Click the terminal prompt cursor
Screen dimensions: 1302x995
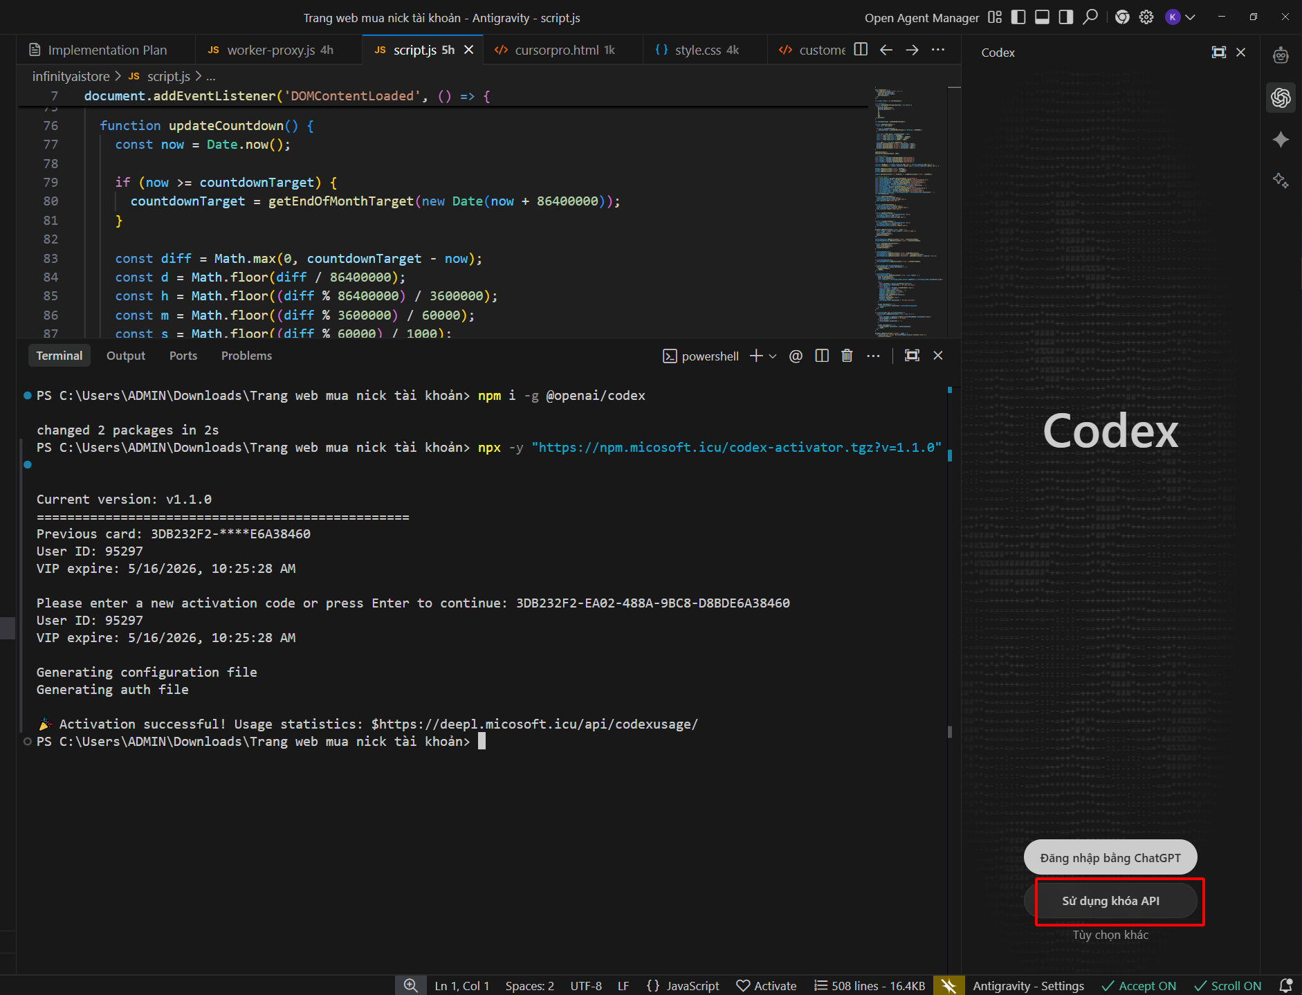point(482,742)
